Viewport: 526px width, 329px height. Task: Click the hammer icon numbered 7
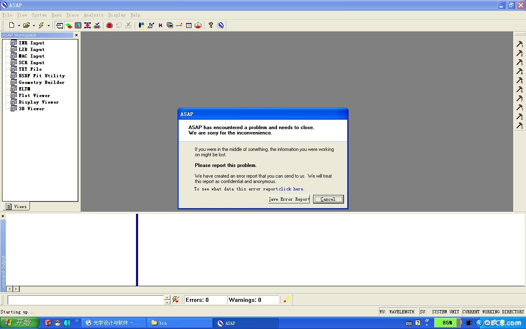tap(520, 99)
